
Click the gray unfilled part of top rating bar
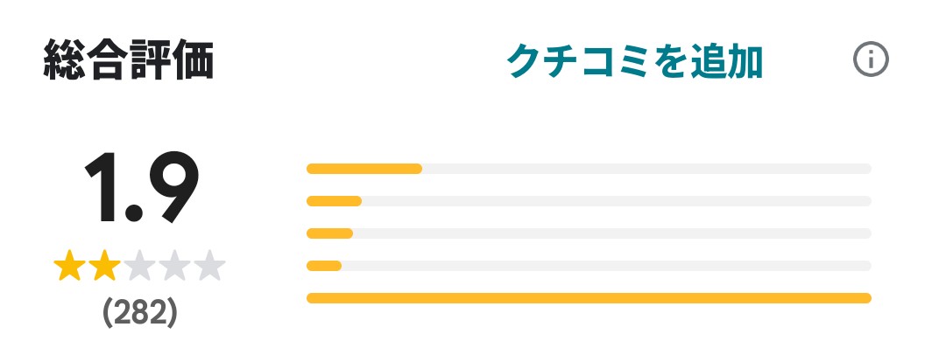click(646, 169)
